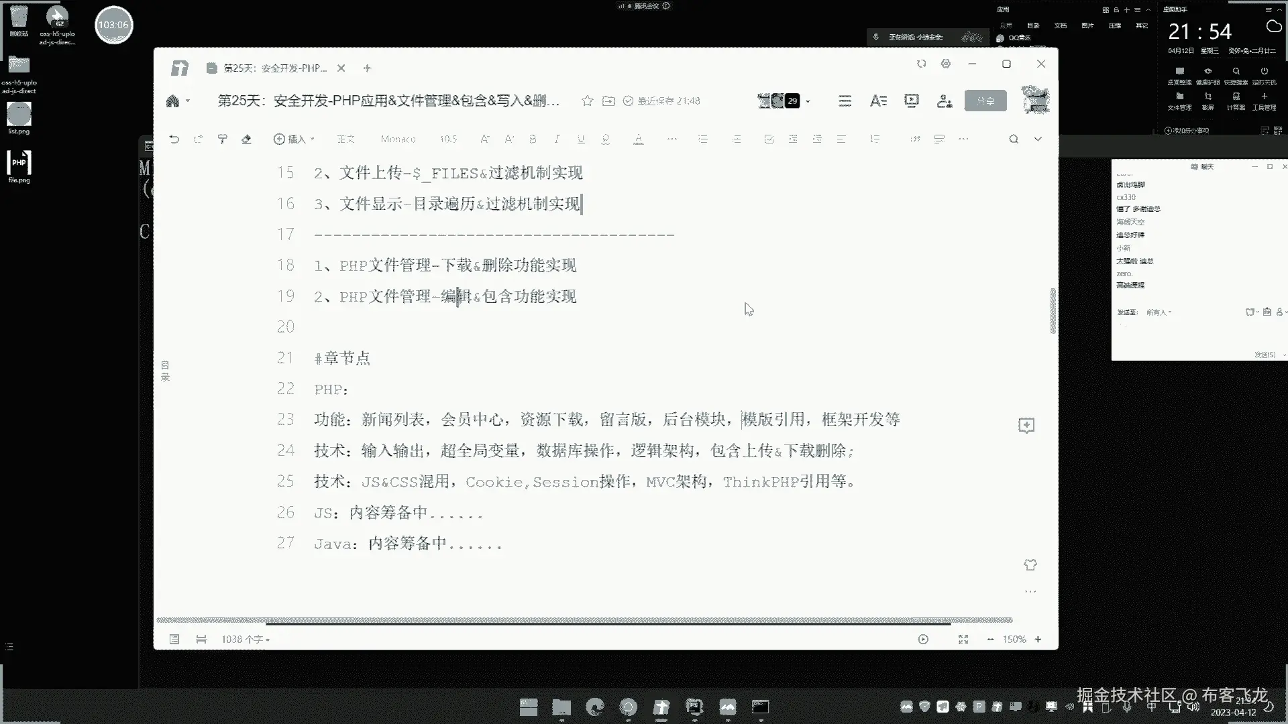Click the vertical scrollbar of the document
The image size is (1288, 724).
point(1053,312)
